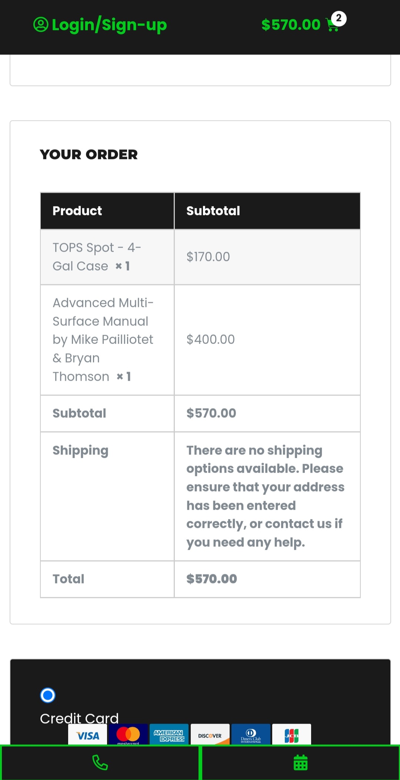The height and width of the screenshot is (780, 400).
Task: Click the Advanced Multi-Surface Manual item
Action: click(x=103, y=339)
